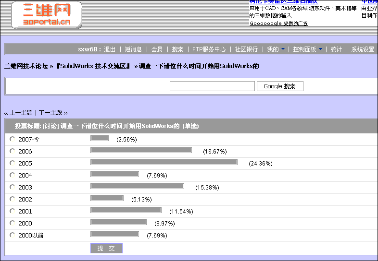
Task: Click the 2003 result bar (15.38%)
Action: pos(137,186)
